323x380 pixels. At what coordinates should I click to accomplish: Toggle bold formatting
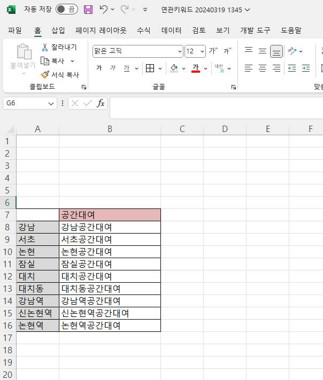coord(99,68)
